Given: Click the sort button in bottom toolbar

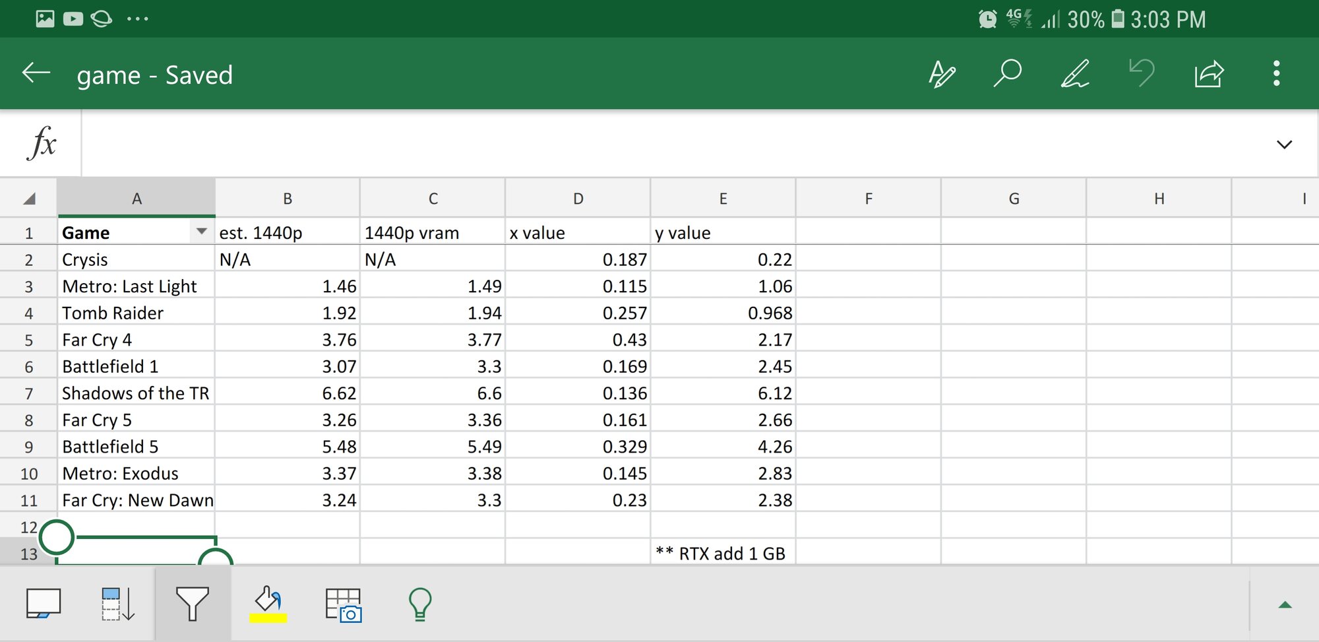Looking at the screenshot, I should point(118,604).
